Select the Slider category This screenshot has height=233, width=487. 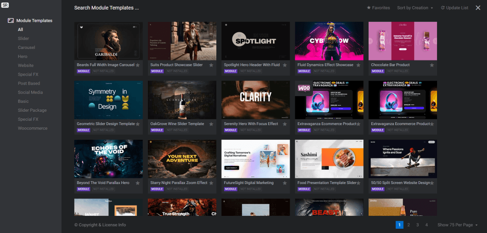[x=23, y=39]
